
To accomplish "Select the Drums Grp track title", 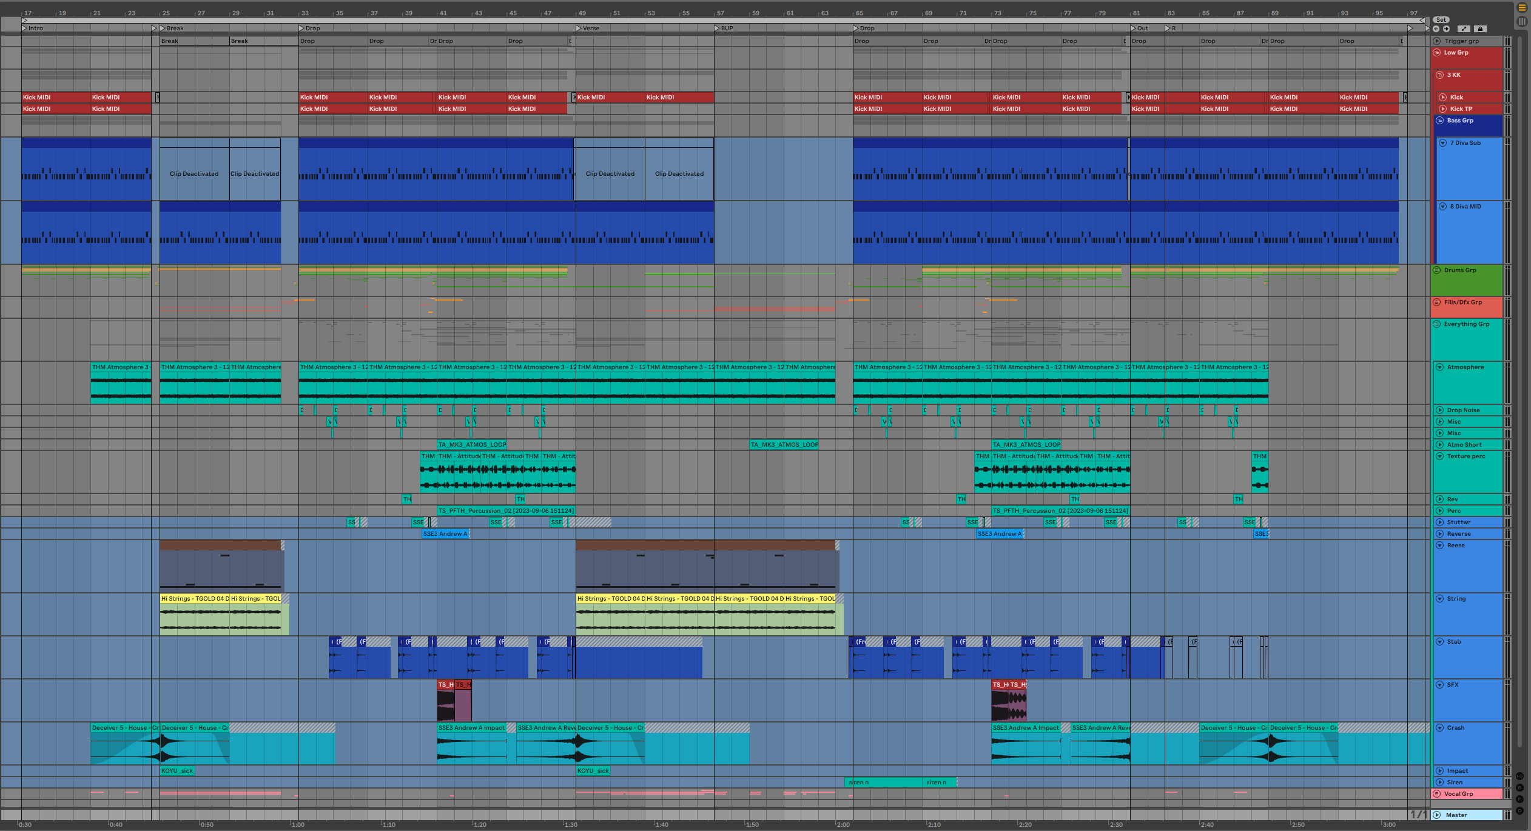I will tap(1460, 270).
